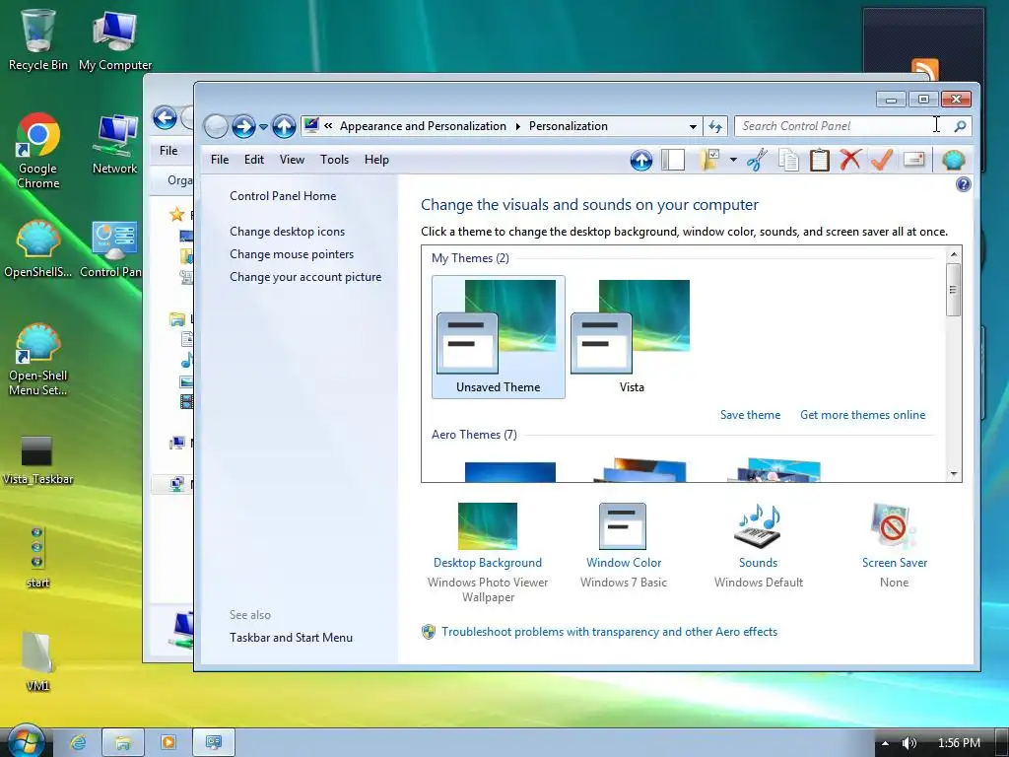1009x757 pixels.
Task: Open File menu in background Explorer window
Action: [x=168, y=151]
